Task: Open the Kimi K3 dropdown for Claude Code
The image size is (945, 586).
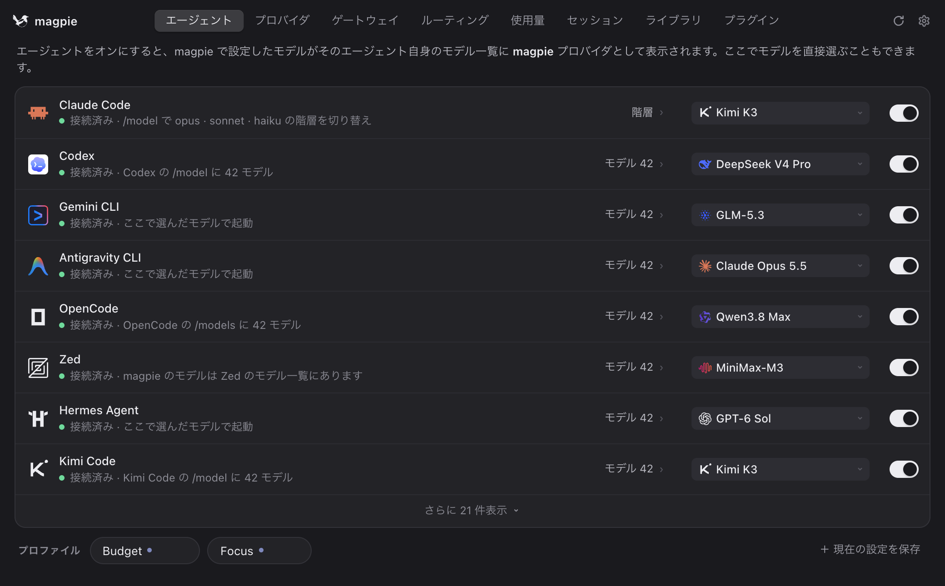Action: [780, 113]
